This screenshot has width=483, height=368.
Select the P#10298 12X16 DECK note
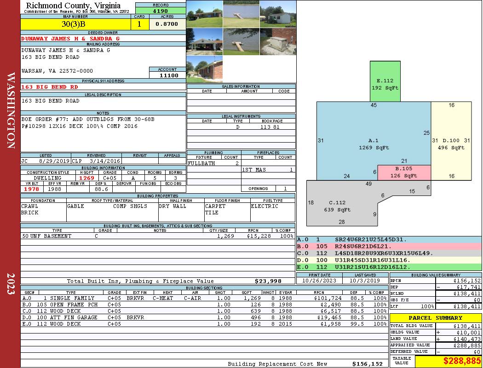click(80, 126)
